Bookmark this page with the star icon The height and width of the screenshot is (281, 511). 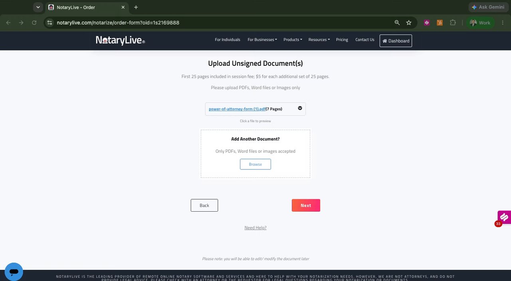click(409, 23)
